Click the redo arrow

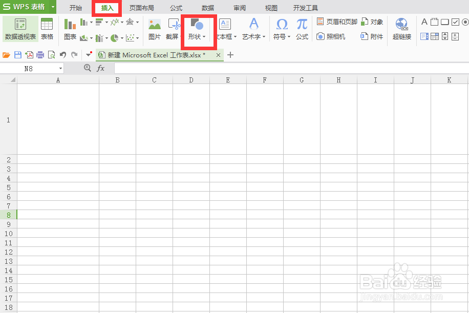click(74, 55)
